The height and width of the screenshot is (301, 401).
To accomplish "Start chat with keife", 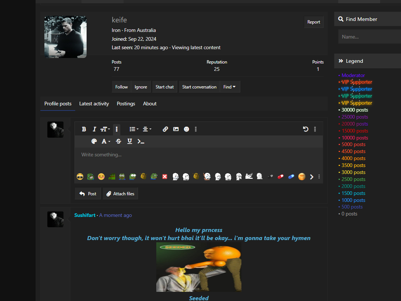I will (x=165, y=87).
